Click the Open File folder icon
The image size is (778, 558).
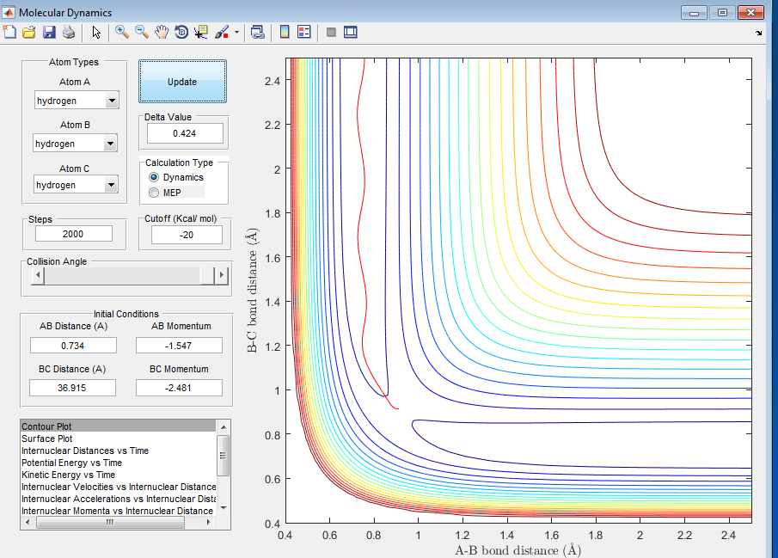(x=29, y=32)
